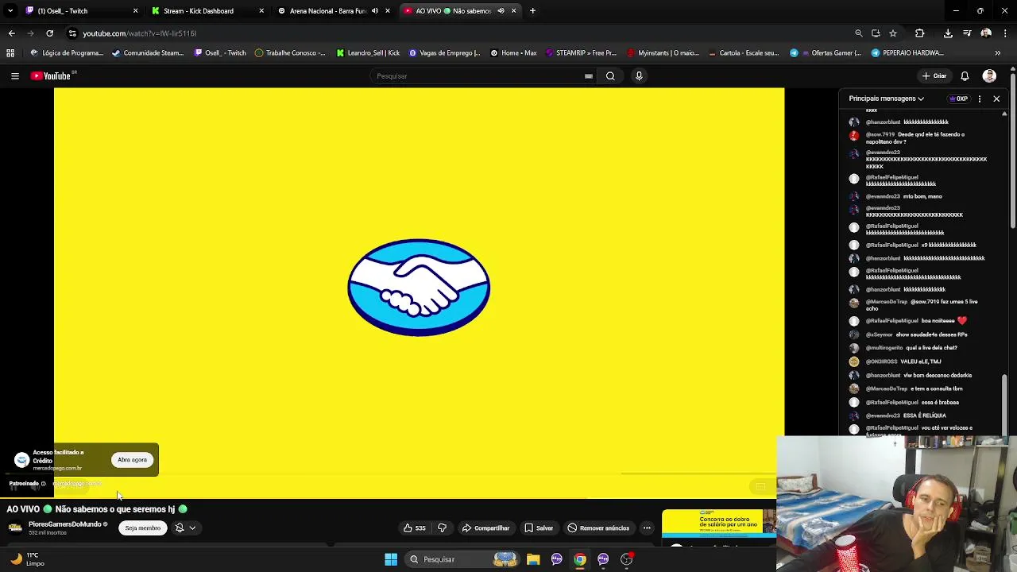The width and height of the screenshot is (1017, 572).
Task: Switch to the Osell_ - Twitch tab
Action: [82, 11]
